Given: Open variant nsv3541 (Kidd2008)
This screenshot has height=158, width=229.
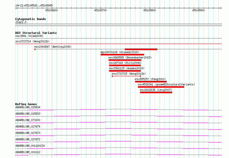Looking at the screenshot, I should point(29,36).
